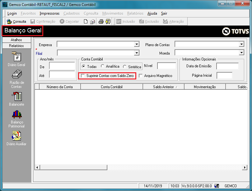This screenshot has height=191, width=252.
Task: Open the Filial dropdown
Action: tap(137, 53)
